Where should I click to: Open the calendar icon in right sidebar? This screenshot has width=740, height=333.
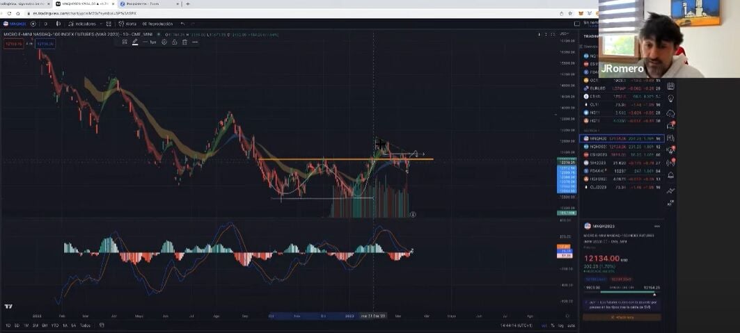(x=670, y=86)
